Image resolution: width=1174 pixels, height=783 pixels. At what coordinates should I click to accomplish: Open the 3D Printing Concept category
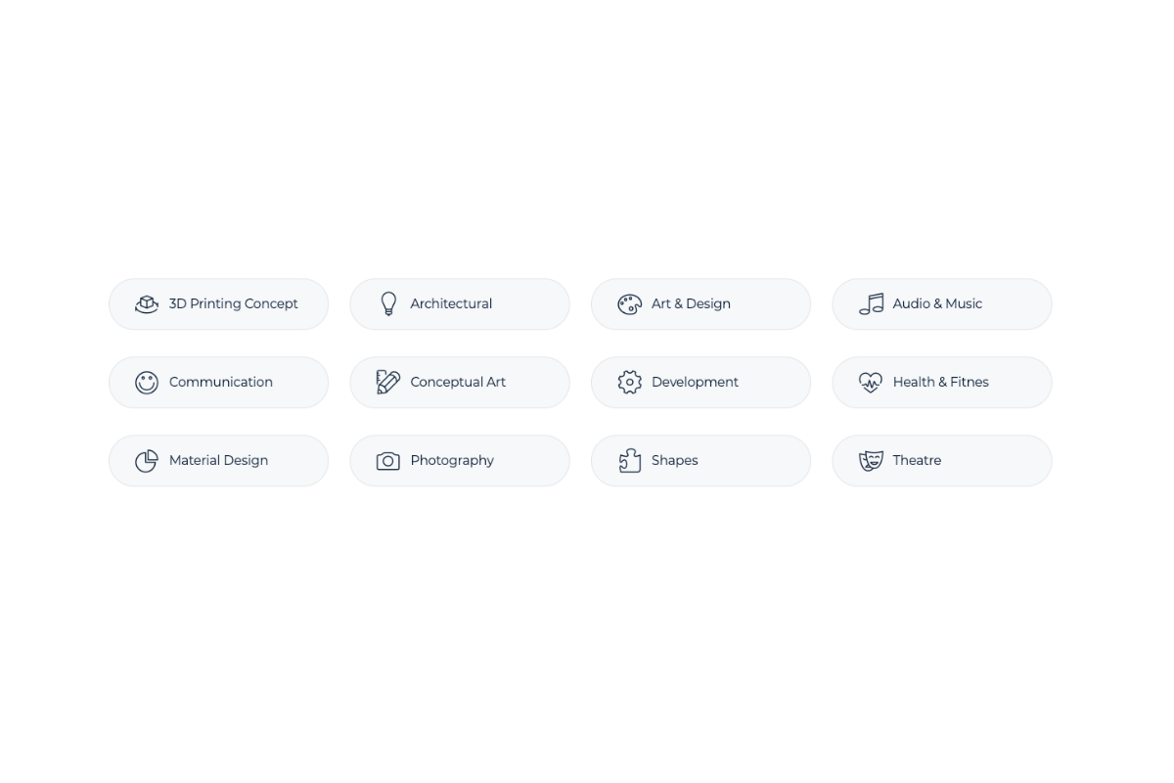pyautogui.click(x=218, y=303)
